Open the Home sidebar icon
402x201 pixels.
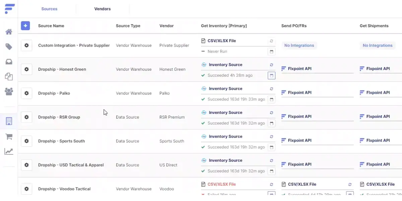pyautogui.click(x=9, y=32)
